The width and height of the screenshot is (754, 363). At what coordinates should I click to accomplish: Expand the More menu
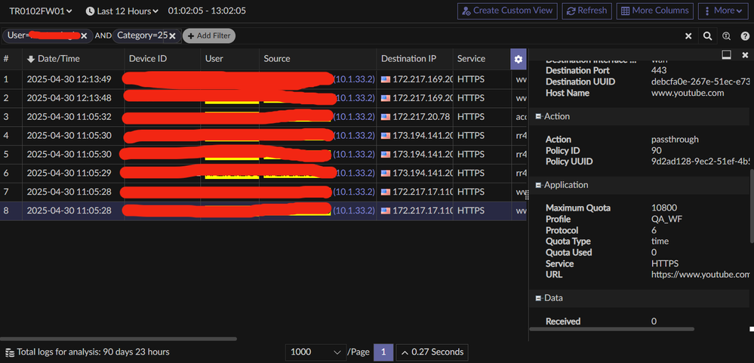tap(723, 11)
